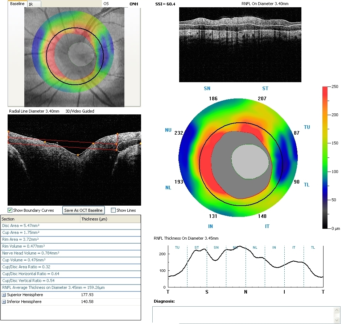The height and width of the screenshot is (324, 342).
Task: Click the radial line cross-section scan
Action: click(x=74, y=160)
